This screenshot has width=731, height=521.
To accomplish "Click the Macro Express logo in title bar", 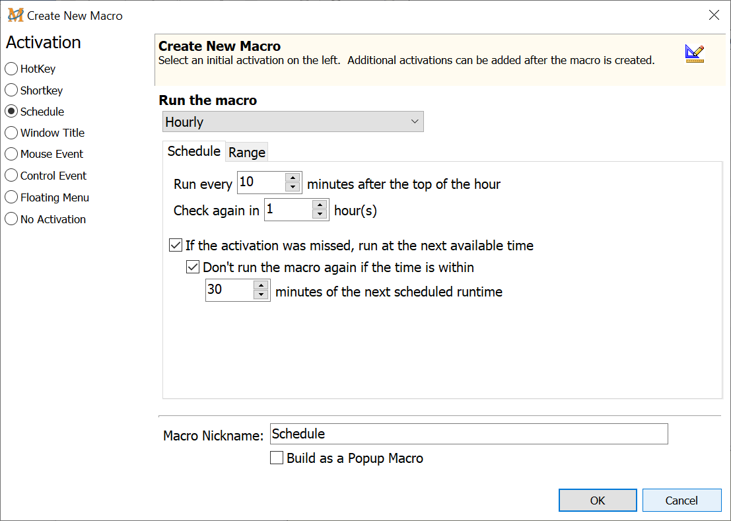I will (15, 15).
